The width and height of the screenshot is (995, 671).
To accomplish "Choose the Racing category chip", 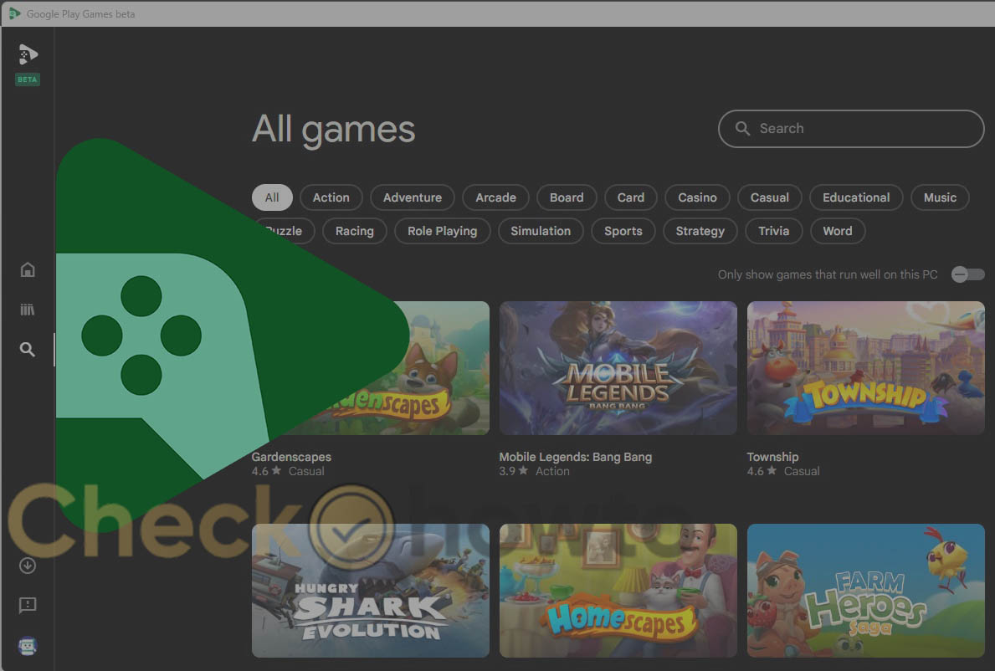I will click(x=354, y=231).
